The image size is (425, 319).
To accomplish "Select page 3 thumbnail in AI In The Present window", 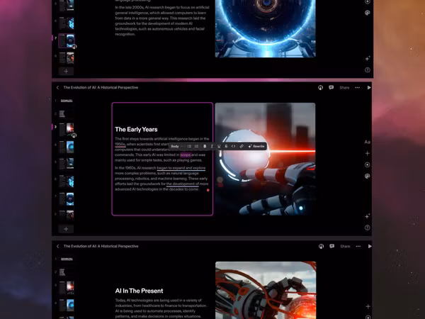I will point(67,288).
